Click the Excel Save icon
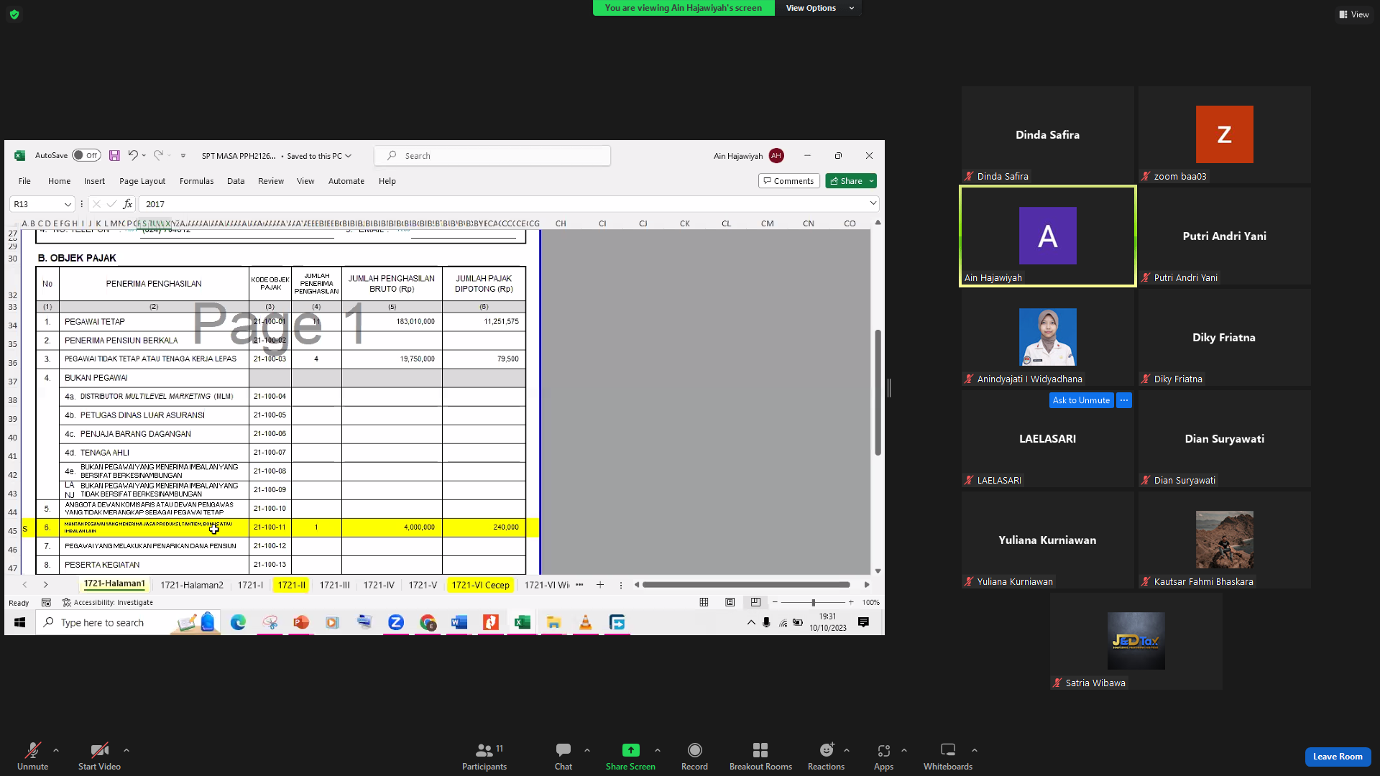 point(114,155)
